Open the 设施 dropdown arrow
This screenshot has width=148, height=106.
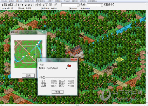click(102, 5)
